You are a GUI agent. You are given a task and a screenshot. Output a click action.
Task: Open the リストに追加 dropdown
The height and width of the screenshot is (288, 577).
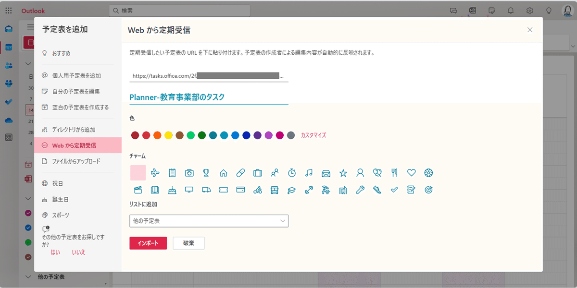[x=209, y=221]
